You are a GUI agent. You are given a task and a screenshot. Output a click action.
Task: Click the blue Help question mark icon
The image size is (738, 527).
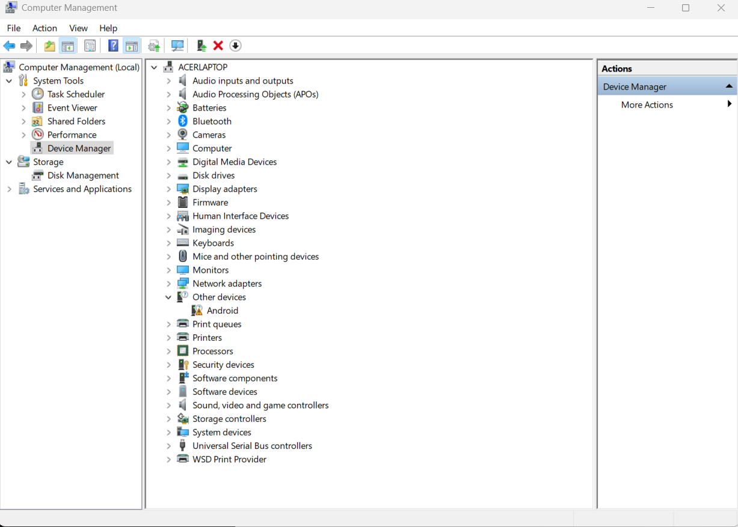pos(113,46)
